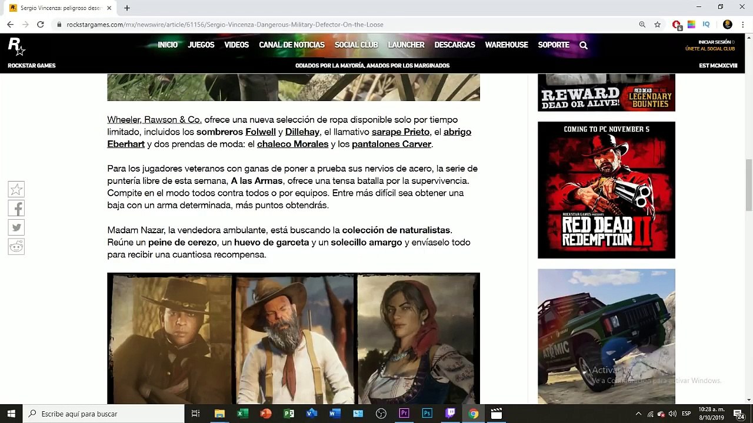Open the taskbar clock and date
Viewport: 753px width, 423px height.
coord(711,414)
